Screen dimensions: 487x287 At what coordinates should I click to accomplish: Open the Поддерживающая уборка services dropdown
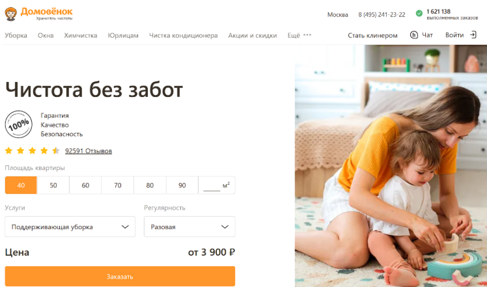pos(70,226)
